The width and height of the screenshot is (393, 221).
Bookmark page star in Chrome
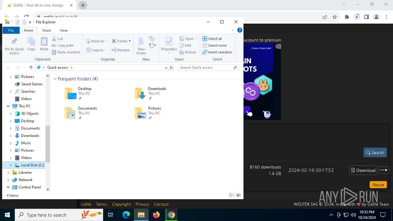[x=335, y=17]
